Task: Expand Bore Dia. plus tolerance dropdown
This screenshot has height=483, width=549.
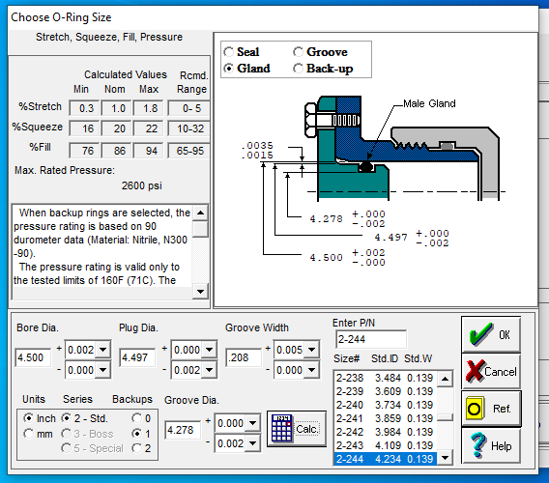Action: 102,350
